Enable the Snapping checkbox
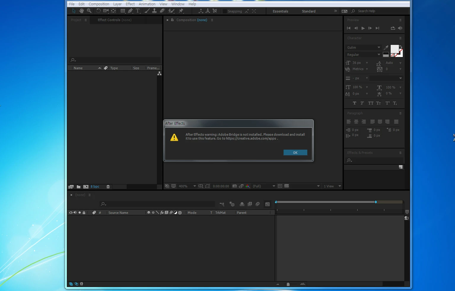455x291 pixels. (225, 11)
